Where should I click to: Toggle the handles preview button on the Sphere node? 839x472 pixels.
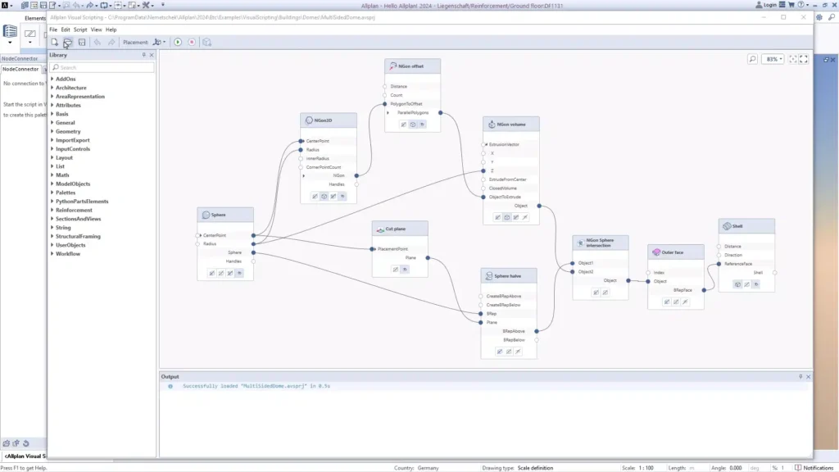coord(239,273)
